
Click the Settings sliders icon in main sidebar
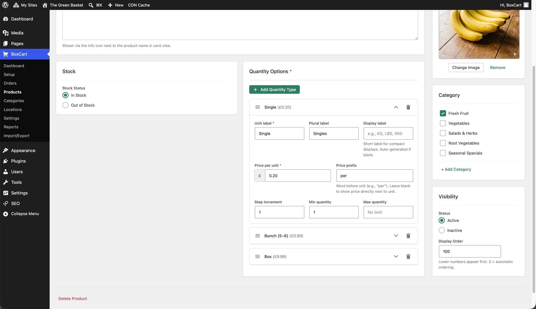[x=5, y=193]
